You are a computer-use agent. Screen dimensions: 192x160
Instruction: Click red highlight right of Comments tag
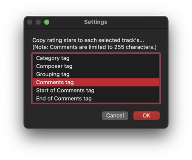(116, 82)
